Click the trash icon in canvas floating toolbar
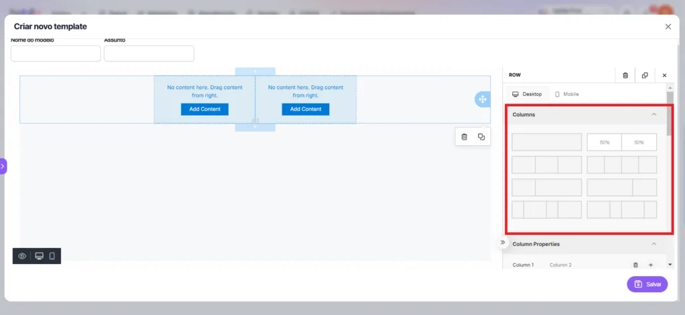The height and width of the screenshot is (315, 685). (x=464, y=136)
